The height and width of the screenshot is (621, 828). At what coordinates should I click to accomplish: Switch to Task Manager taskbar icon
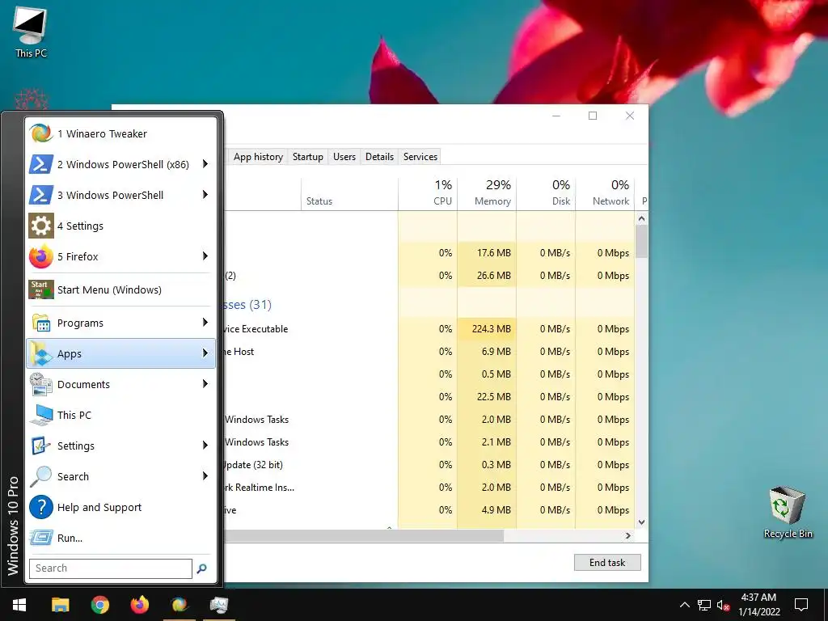pyautogui.click(x=218, y=605)
